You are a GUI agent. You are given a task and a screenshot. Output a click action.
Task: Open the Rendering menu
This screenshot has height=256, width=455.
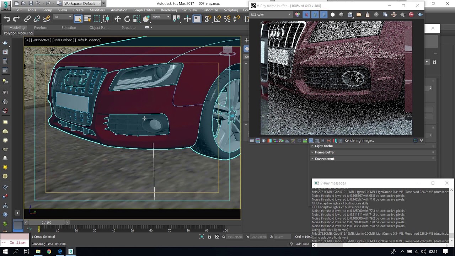(x=168, y=10)
